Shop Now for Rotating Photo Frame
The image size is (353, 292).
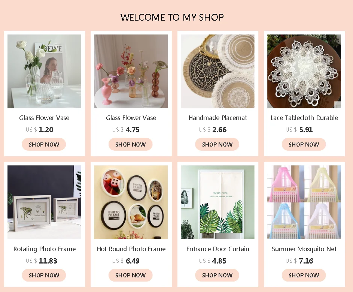44,275
